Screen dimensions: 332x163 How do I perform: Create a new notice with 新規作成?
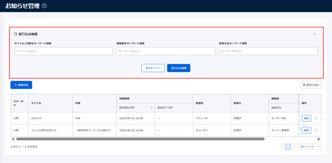21,85
